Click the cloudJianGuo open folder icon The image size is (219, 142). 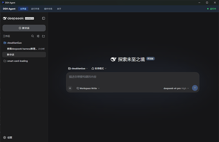(x=5, y=43)
